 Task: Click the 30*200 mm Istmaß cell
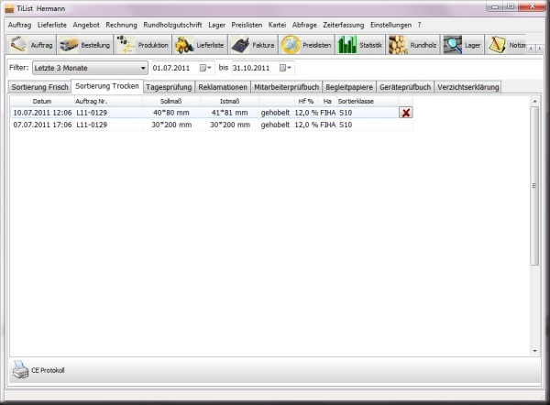pyautogui.click(x=230, y=125)
